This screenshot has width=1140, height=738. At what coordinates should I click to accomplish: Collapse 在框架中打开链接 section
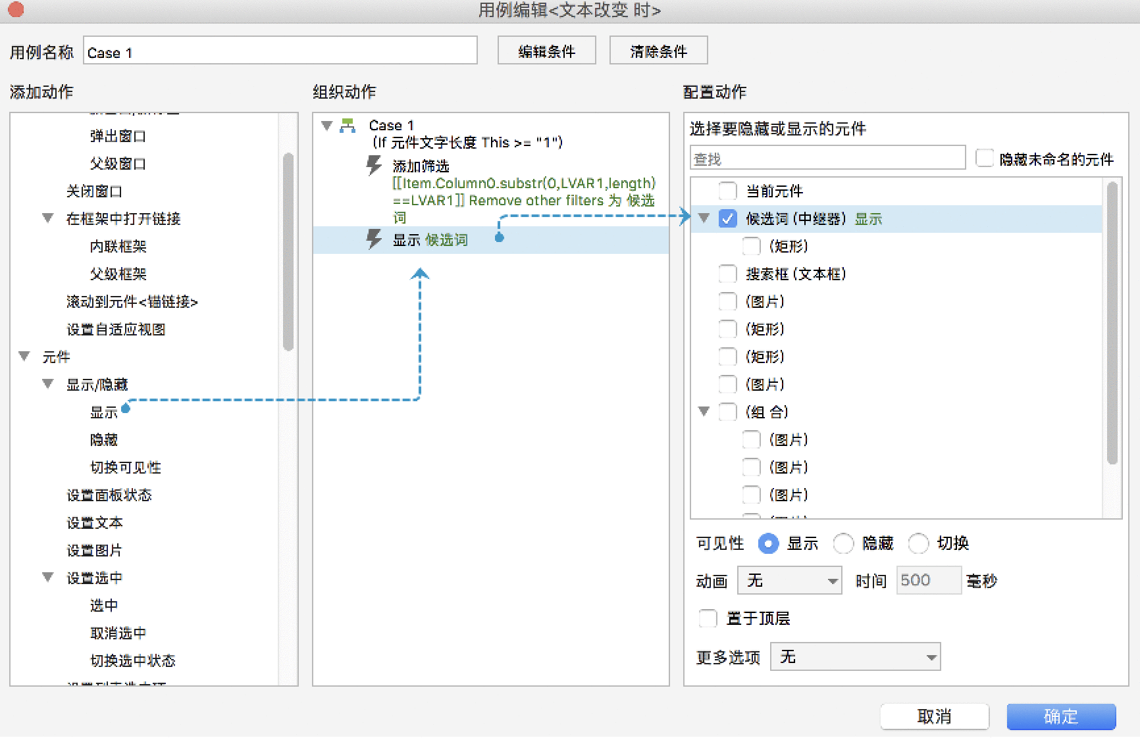click(47, 218)
